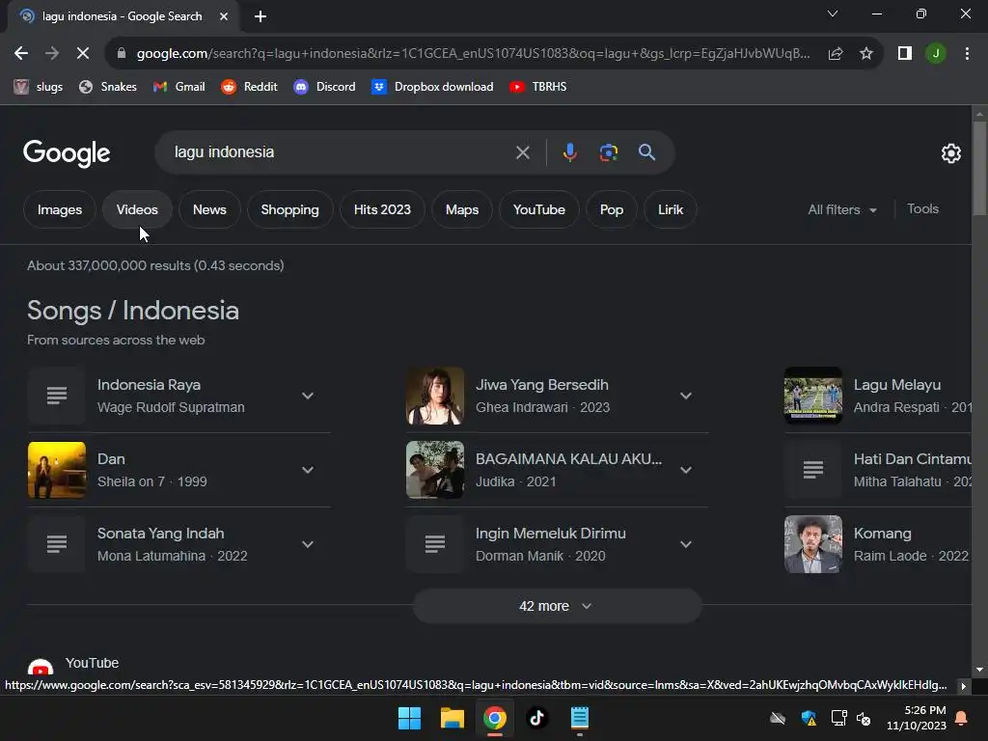The height and width of the screenshot is (741, 988).
Task: Open the Chrome three-dot menu
Action: click(x=967, y=54)
